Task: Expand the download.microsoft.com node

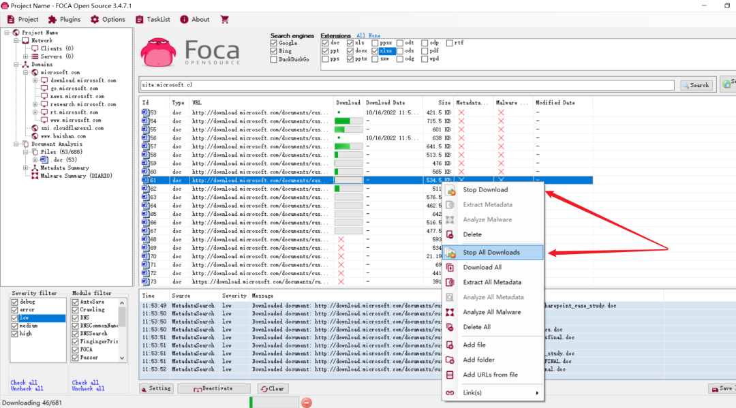Action: point(35,80)
